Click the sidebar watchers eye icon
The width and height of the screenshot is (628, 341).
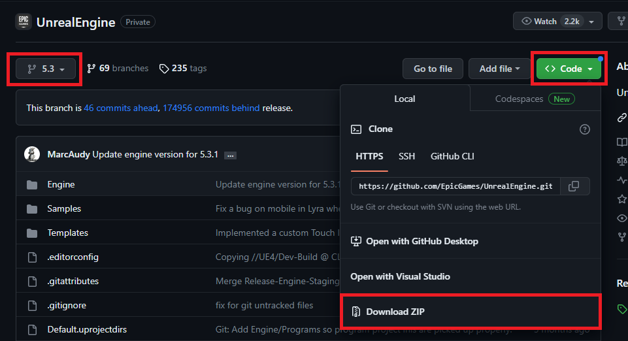621,218
